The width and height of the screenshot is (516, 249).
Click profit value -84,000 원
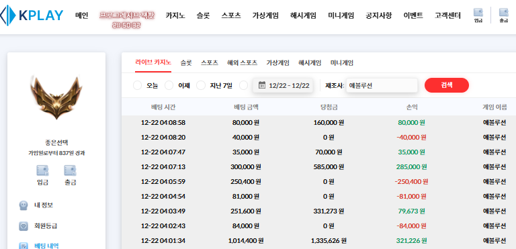coord(412,226)
